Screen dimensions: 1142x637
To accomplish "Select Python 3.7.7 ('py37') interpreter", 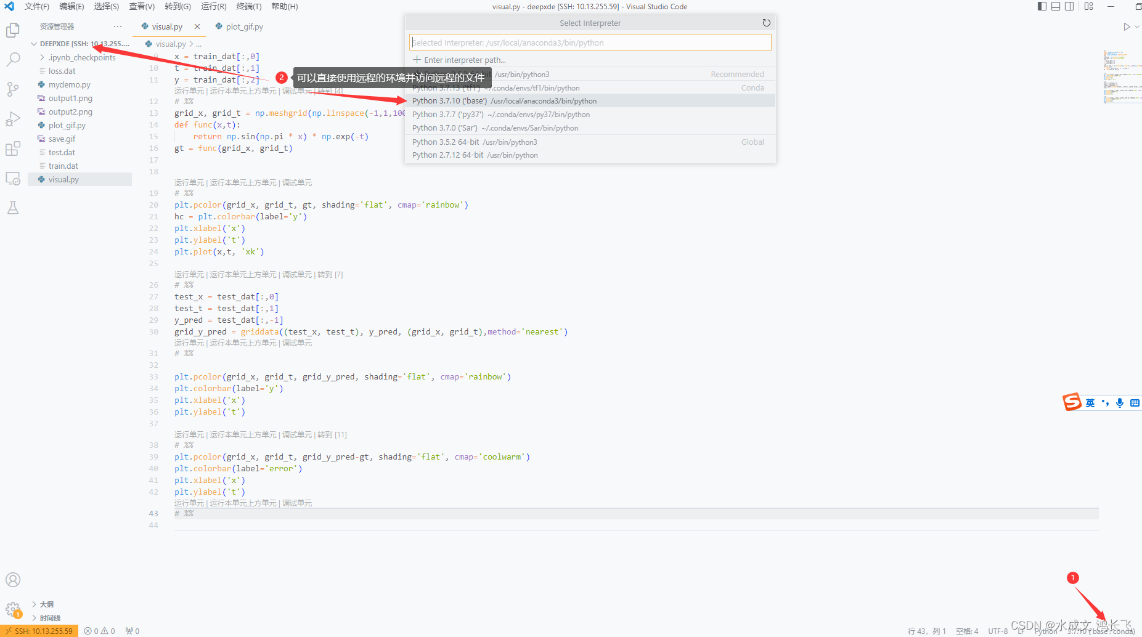I will click(590, 114).
